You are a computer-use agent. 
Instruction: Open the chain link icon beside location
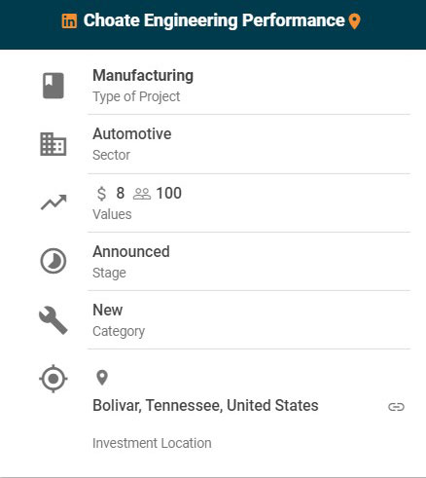pos(396,407)
